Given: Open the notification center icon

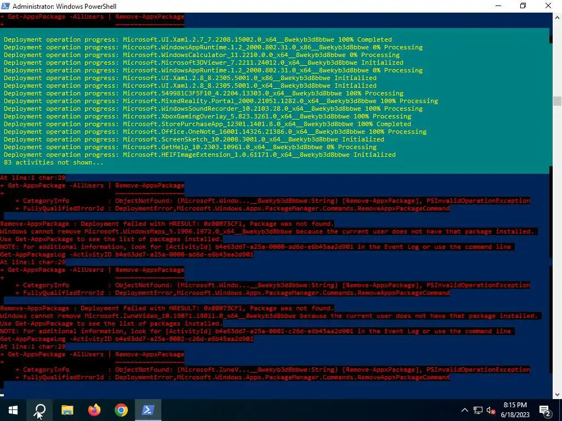Looking at the screenshot, I should point(544,410).
